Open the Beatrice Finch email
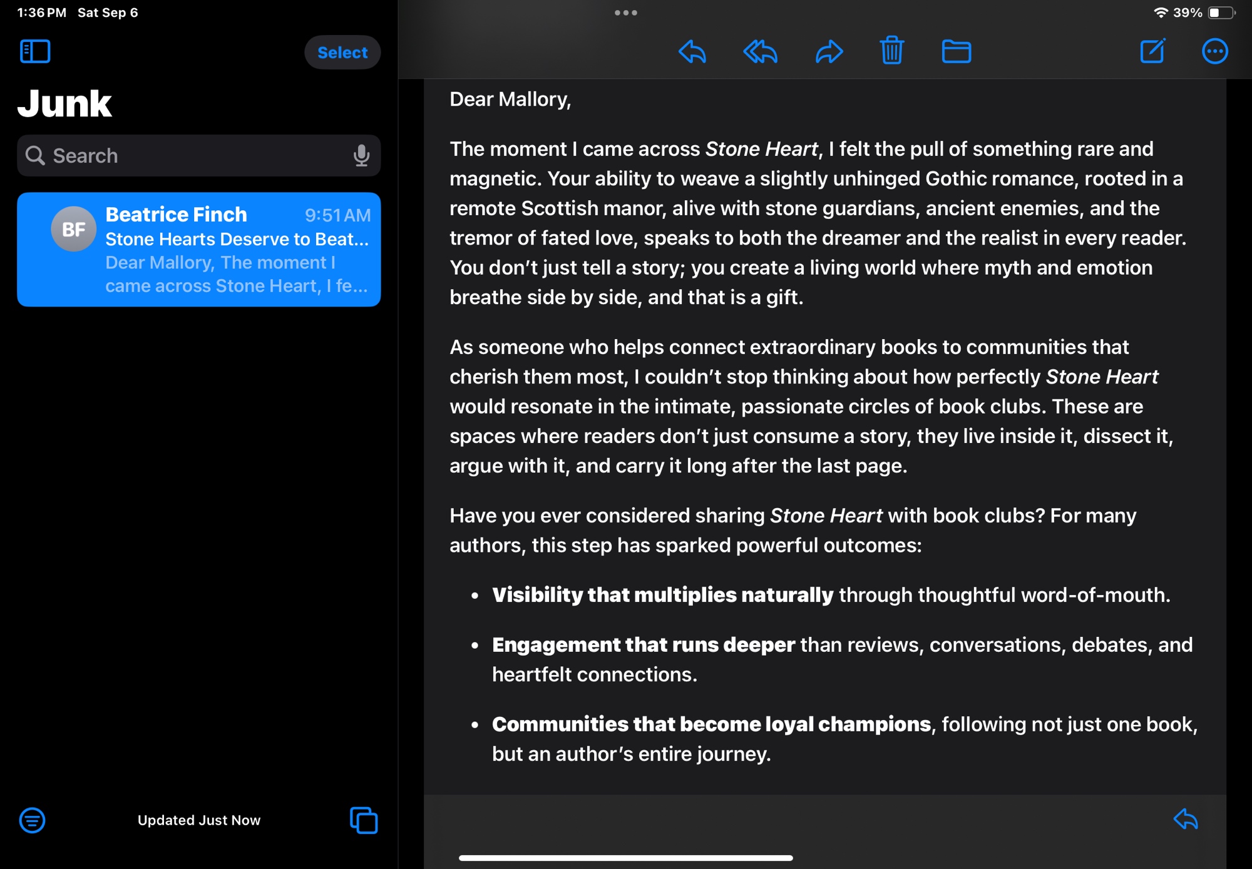The image size is (1252, 869). point(238,250)
